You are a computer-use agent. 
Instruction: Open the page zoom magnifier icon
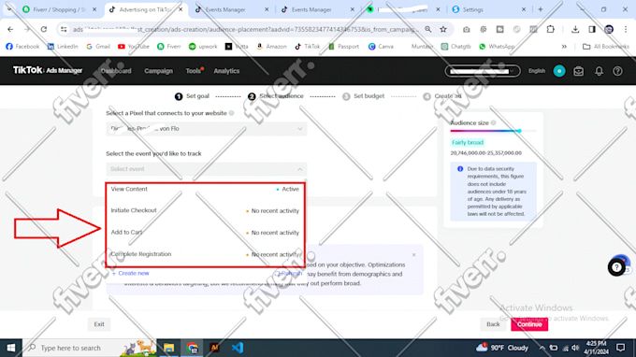(428, 29)
